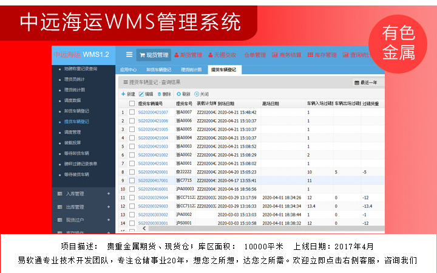Open record link SG20200303002

153,215
